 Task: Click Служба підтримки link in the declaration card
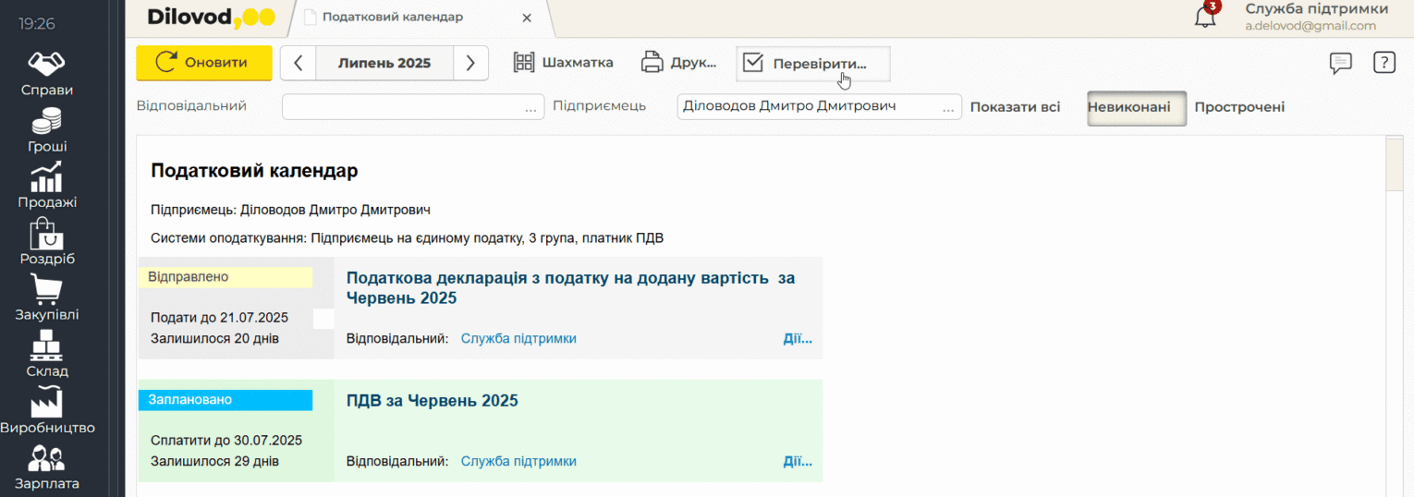point(518,339)
